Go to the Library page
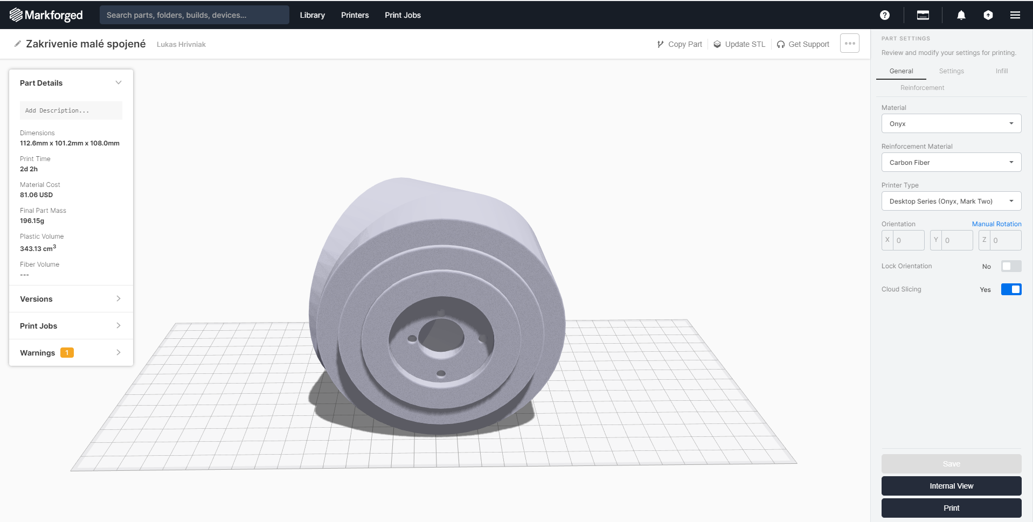The image size is (1033, 522). pyautogui.click(x=313, y=15)
